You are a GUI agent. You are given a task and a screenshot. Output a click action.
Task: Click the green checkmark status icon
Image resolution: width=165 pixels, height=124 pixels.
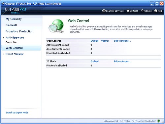tap(159, 121)
